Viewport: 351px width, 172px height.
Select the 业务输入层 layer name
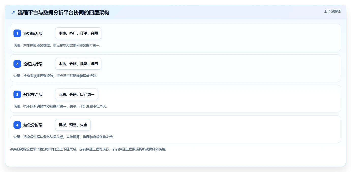pyautogui.click(x=33, y=33)
